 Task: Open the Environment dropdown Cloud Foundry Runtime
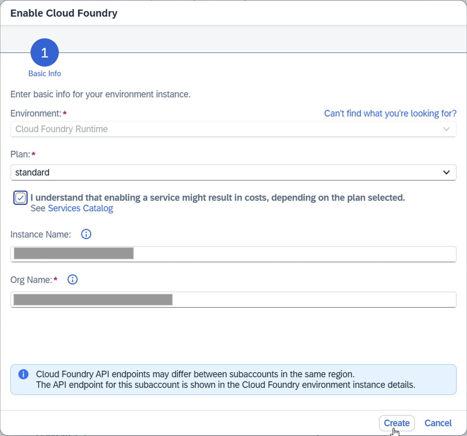coord(233,129)
